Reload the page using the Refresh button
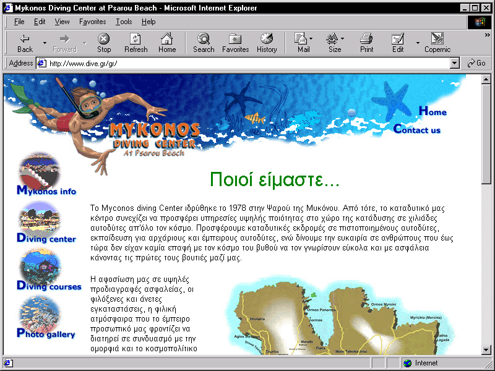495x371 pixels. tap(136, 43)
